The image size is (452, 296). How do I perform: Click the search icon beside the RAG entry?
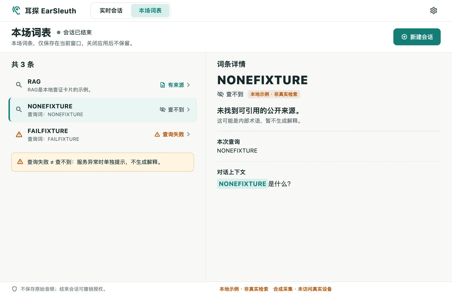click(x=19, y=85)
